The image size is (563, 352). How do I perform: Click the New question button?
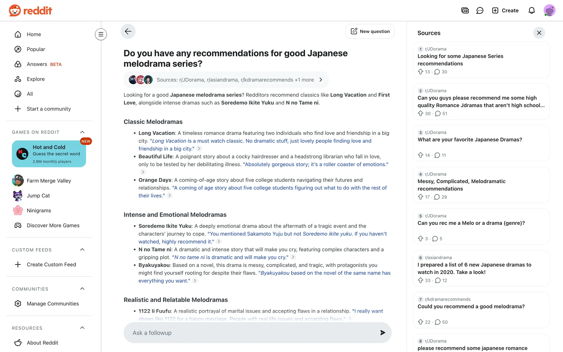click(370, 31)
